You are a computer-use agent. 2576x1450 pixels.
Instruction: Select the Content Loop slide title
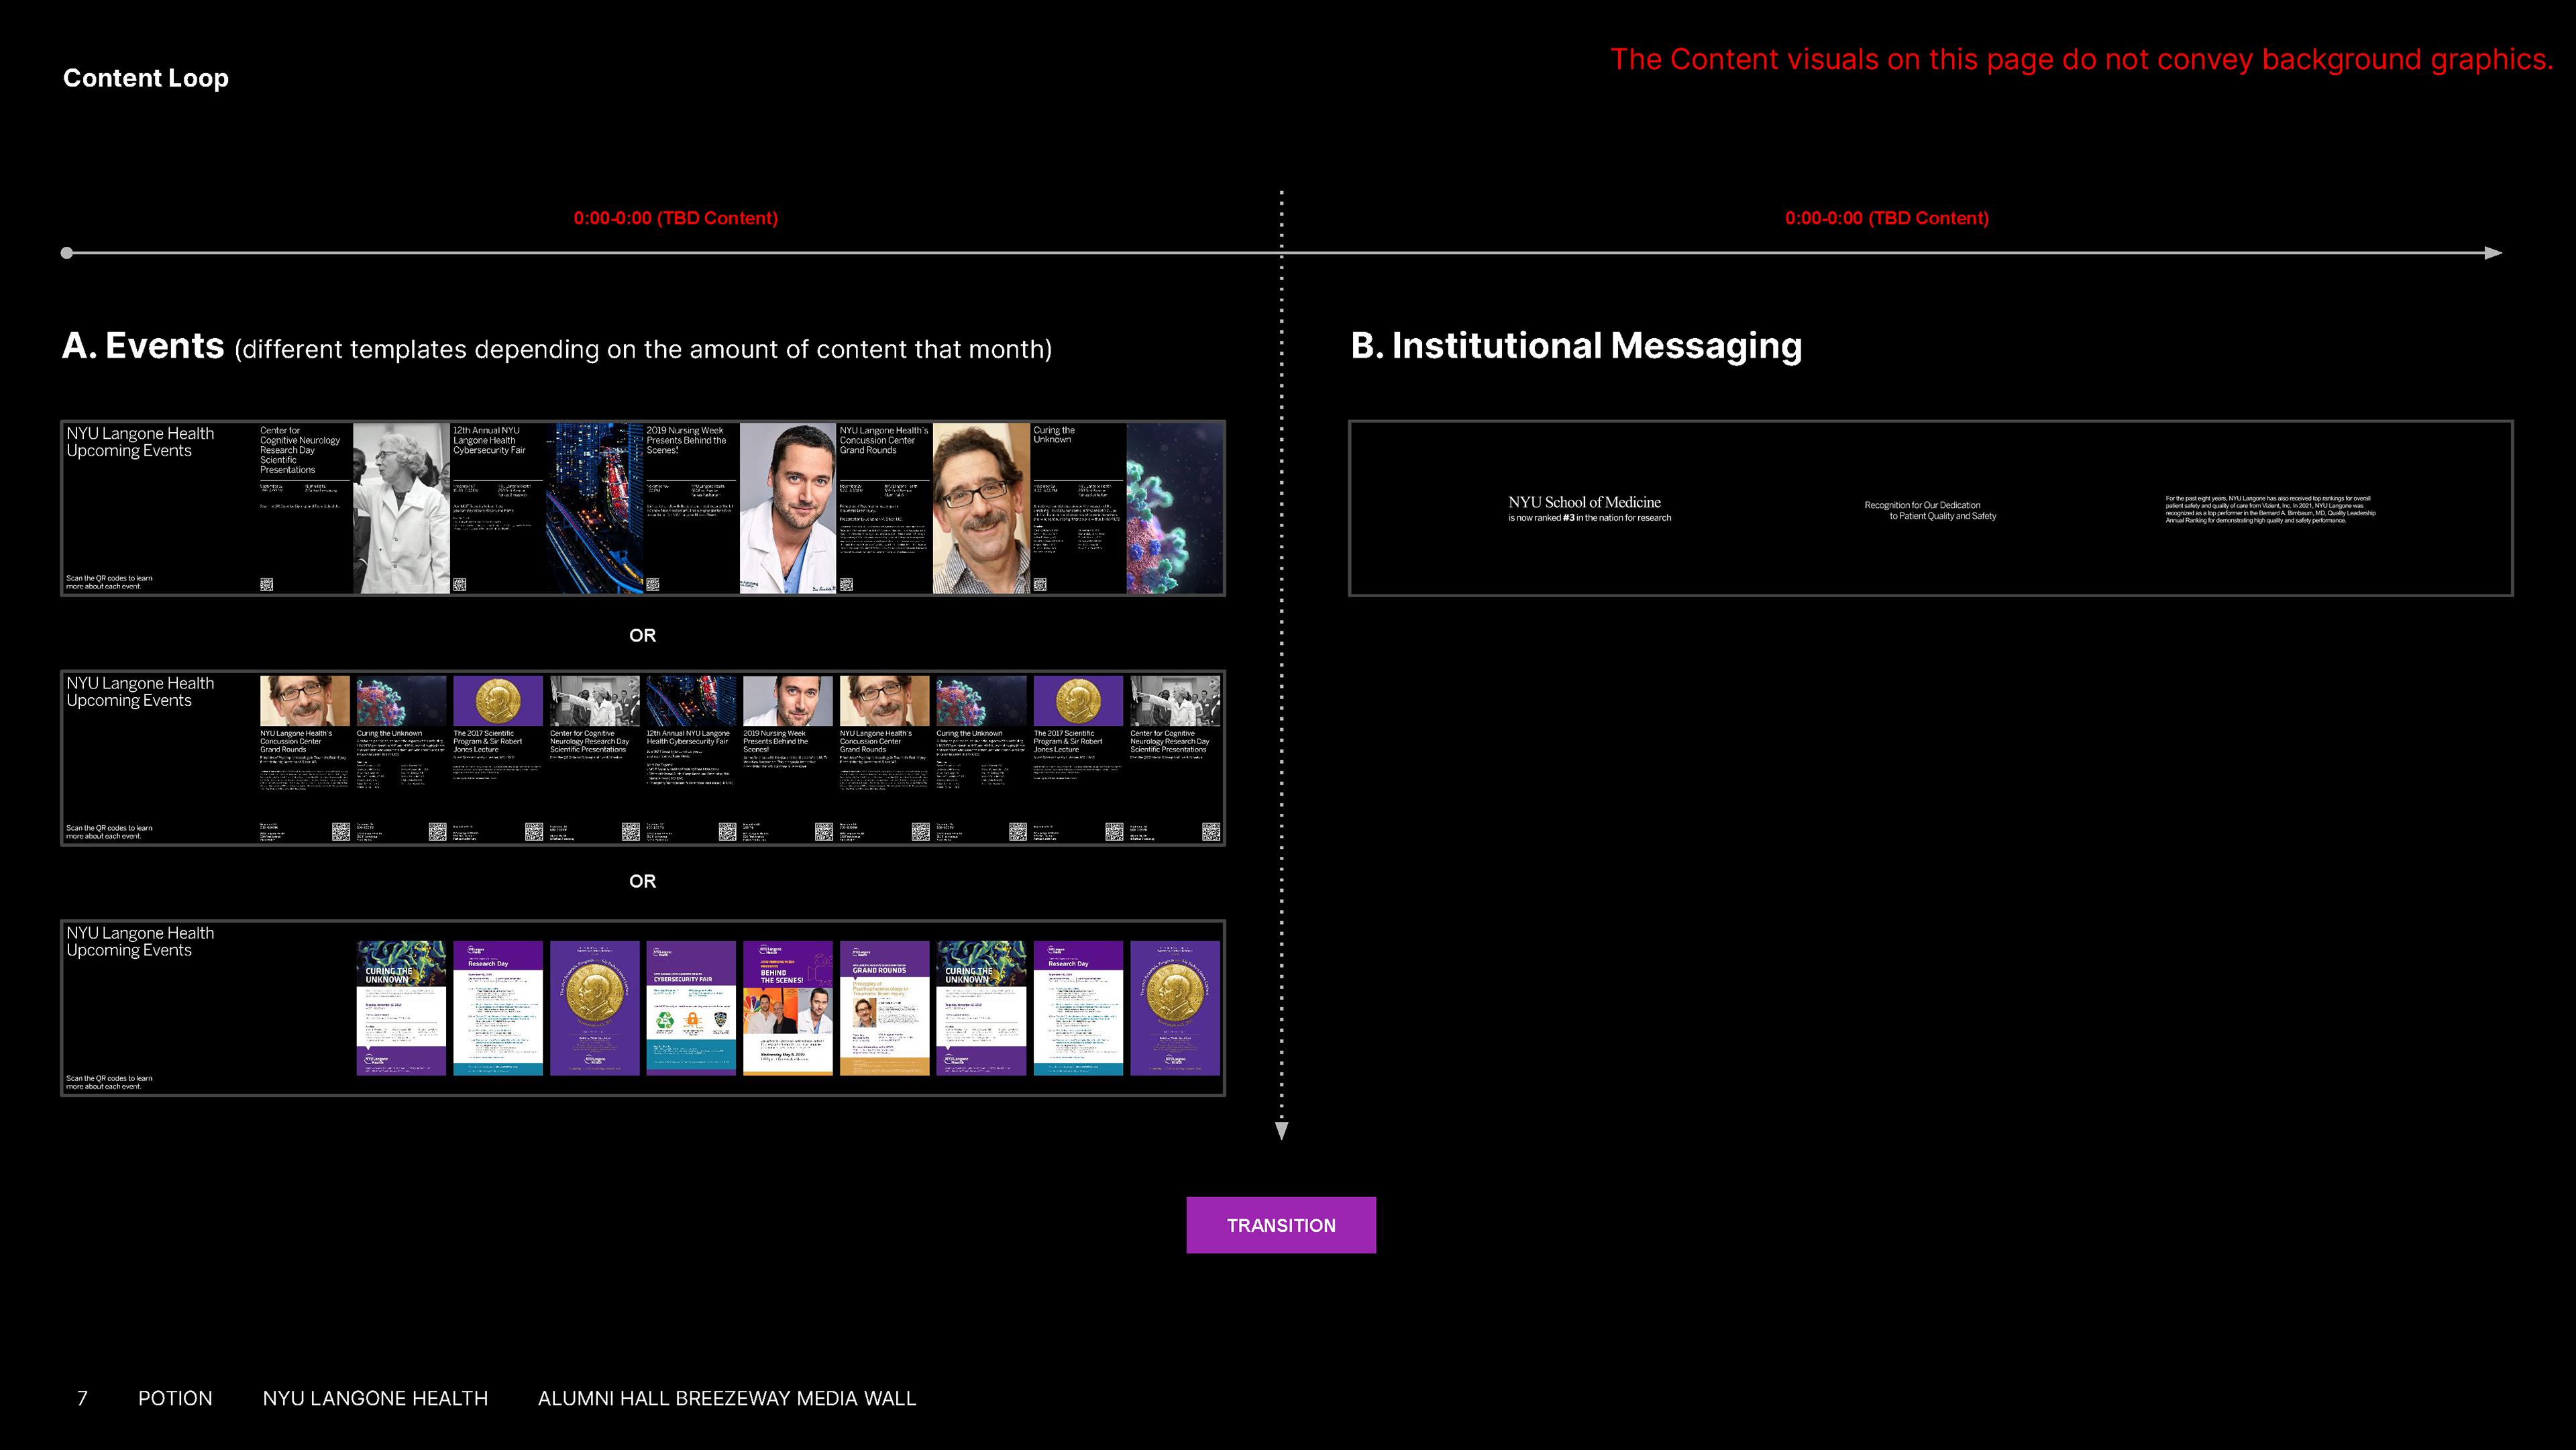tap(146, 78)
